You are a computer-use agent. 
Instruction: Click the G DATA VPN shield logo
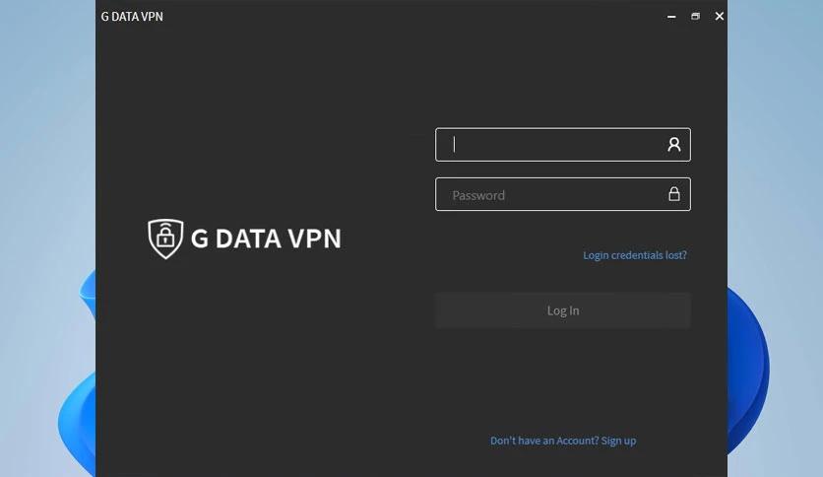pyautogui.click(x=165, y=239)
